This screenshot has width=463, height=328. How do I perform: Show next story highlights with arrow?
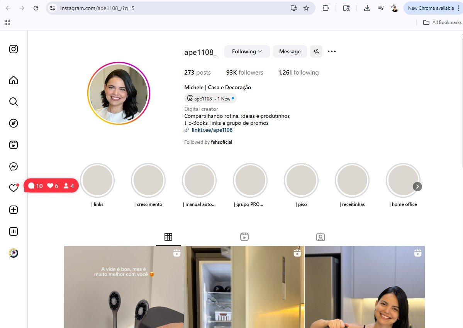[x=417, y=187]
